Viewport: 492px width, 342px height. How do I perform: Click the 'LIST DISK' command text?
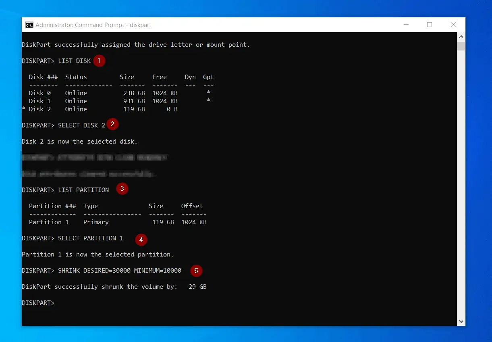coord(75,61)
